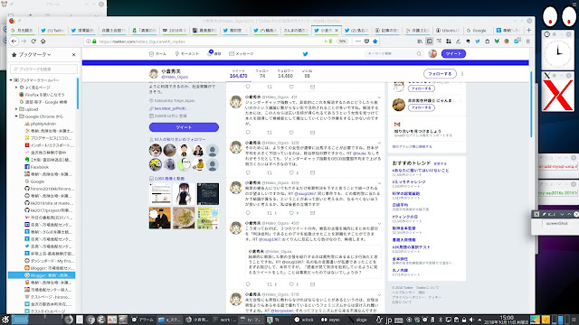This screenshot has width=579, height=325.
Task: Click the blue bookmark star in address bar
Action: point(375,42)
